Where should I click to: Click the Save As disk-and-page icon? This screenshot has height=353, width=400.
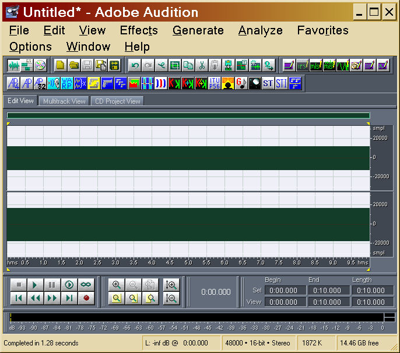[x=101, y=65]
